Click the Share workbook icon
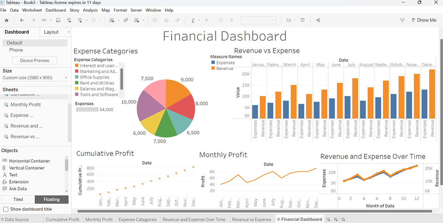The image size is (443, 223). [x=318, y=20]
